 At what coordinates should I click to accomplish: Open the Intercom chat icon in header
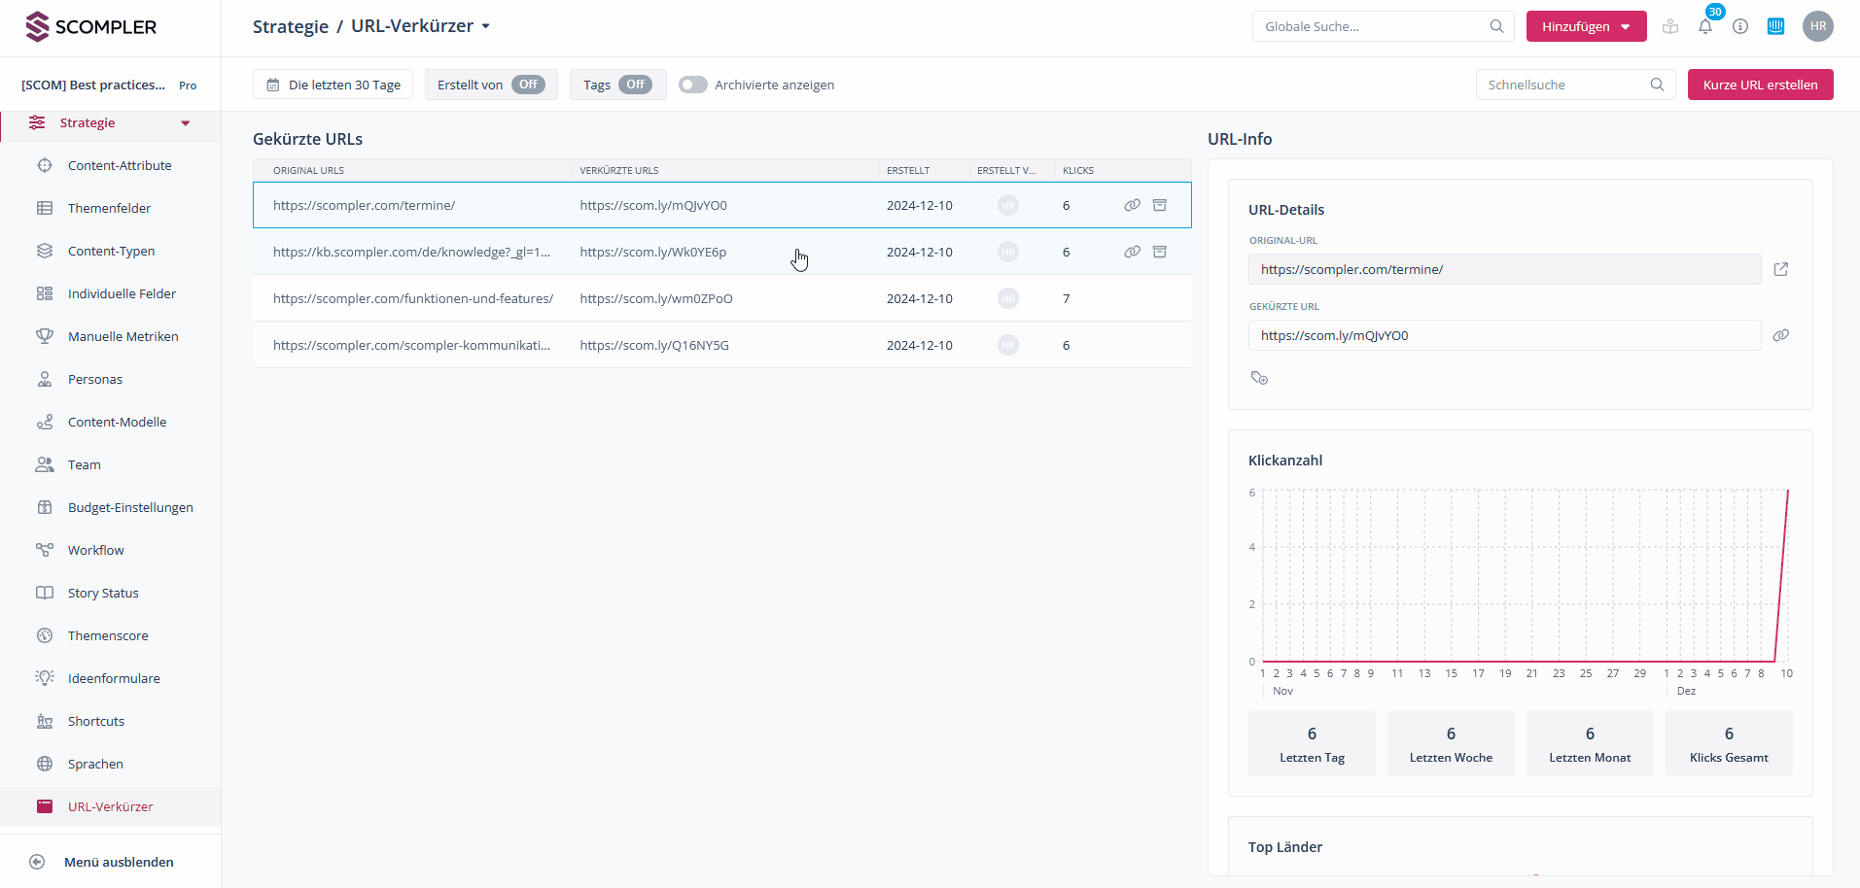click(x=1775, y=27)
